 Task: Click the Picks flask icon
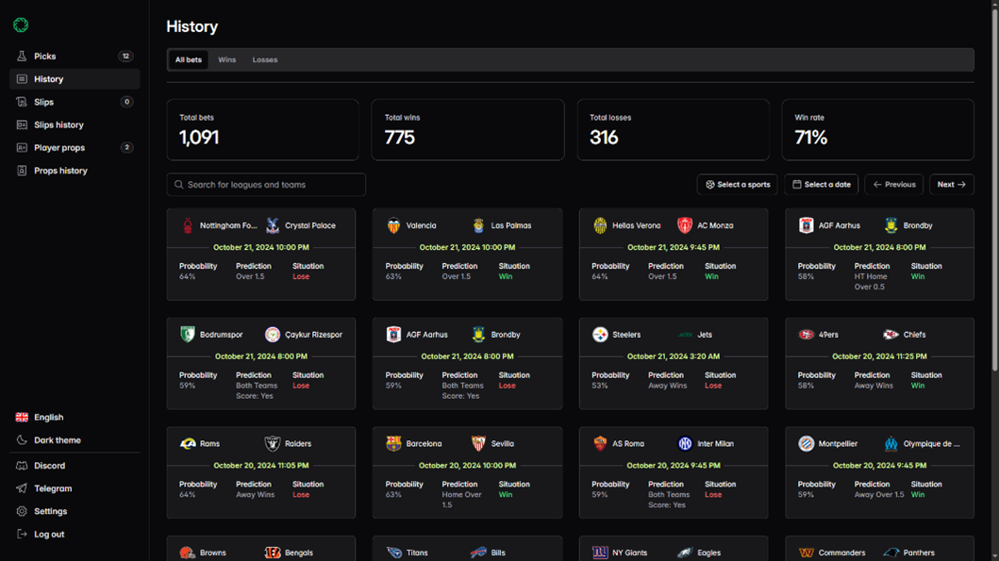pyautogui.click(x=22, y=56)
